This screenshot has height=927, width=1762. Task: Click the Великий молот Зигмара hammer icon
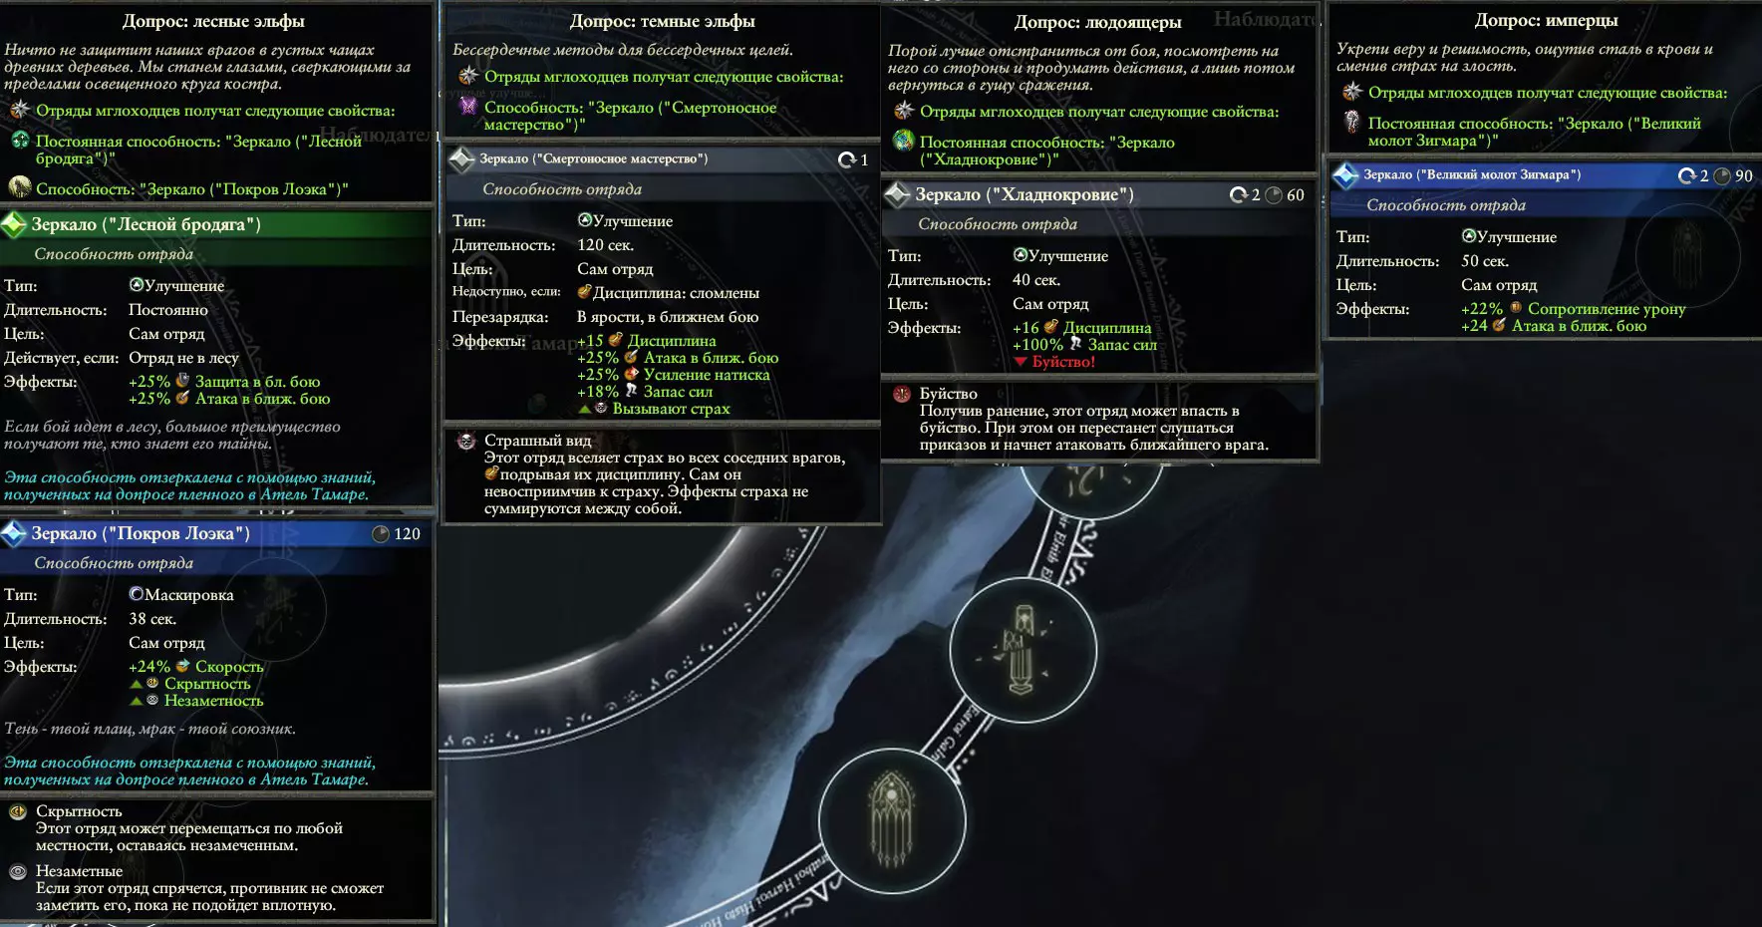pos(1351,123)
